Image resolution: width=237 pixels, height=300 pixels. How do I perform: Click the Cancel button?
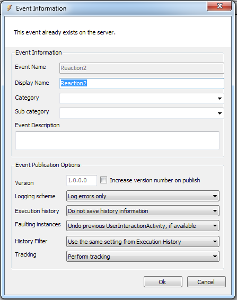(206, 282)
